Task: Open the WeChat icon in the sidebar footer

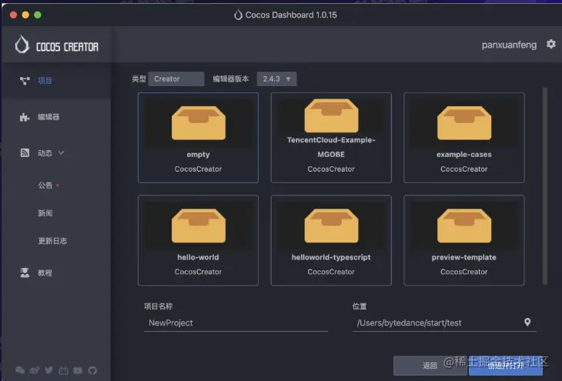Action: pyautogui.click(x=20, y=370)
